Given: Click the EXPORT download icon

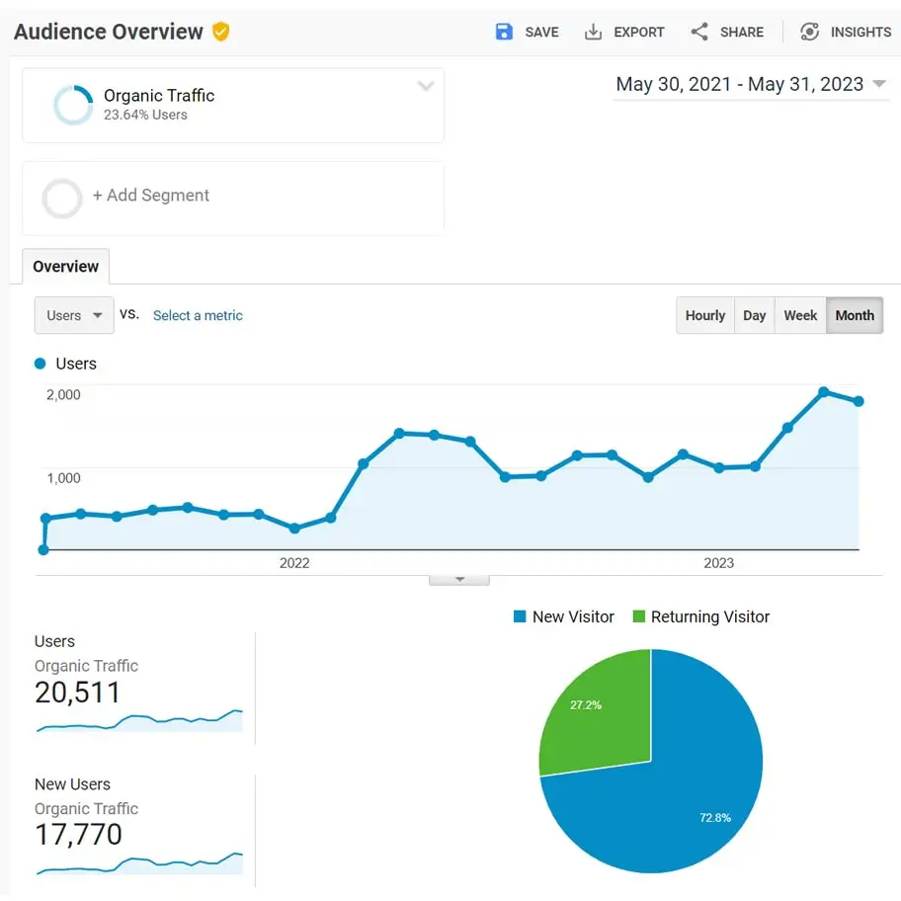Looking at the screenshot, I should 593,31.
